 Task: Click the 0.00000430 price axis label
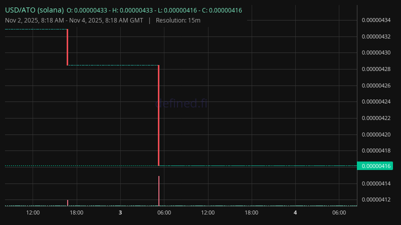pyautogui.click(x=376, y=52)
